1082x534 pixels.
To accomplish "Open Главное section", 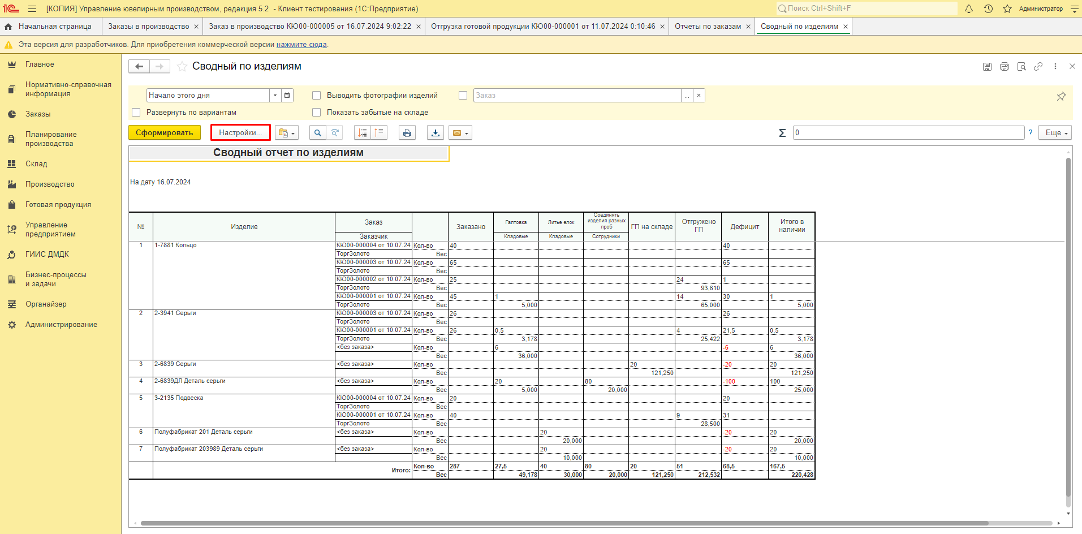I will coord(40,64).
